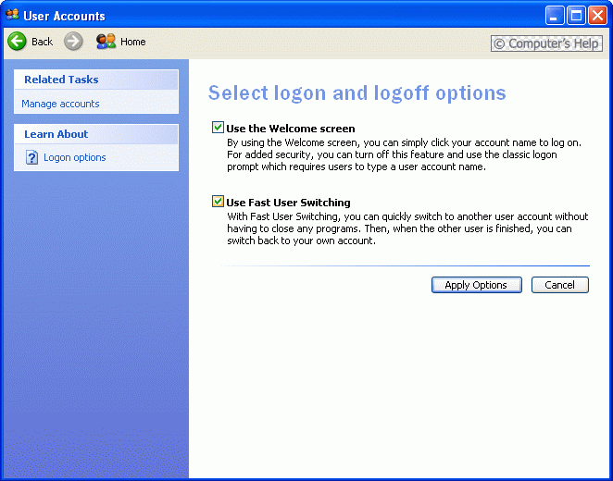Toggle the Use Fast User Switching checkbox
The width and height of the screenshot is (613, 481).
point(218,201)
